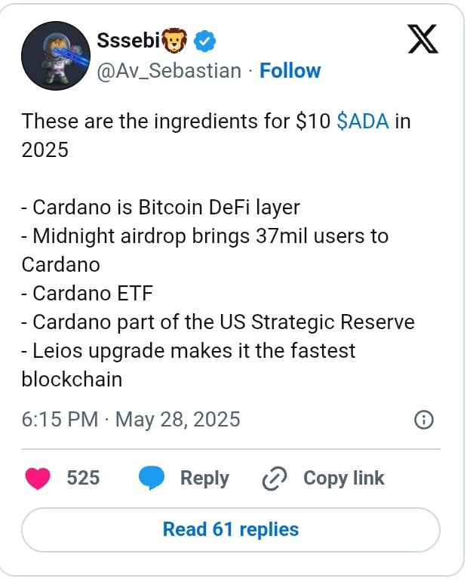Click the pink heart like icon

38,478
